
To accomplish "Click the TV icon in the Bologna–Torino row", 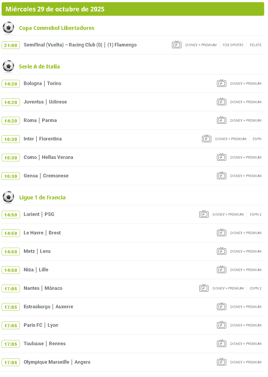I will pyautogui.click(x=221, y=83).
